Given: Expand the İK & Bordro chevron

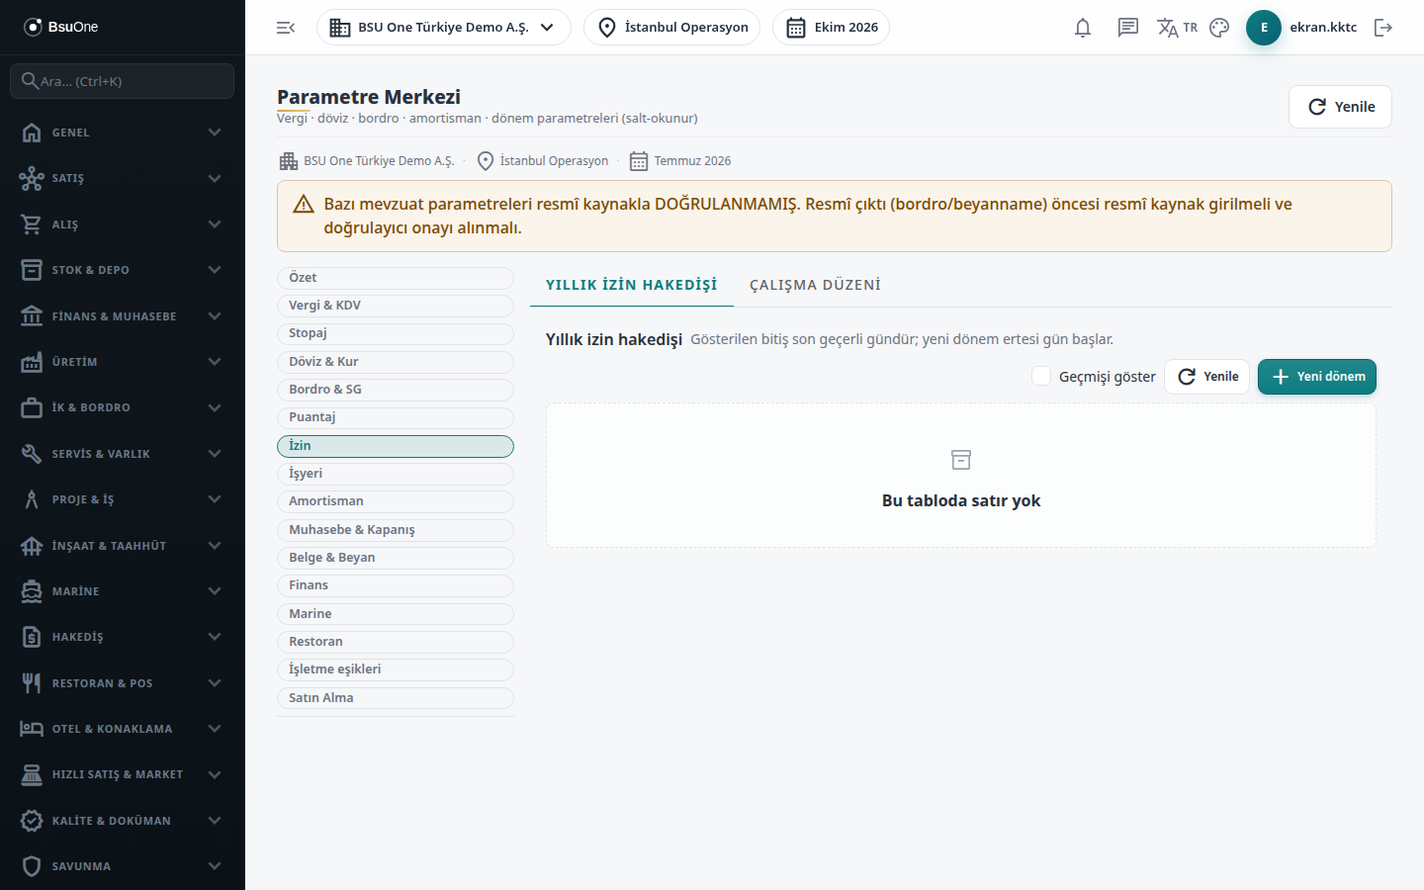Looking at the screenshot, I should click(x=215, y=407).
